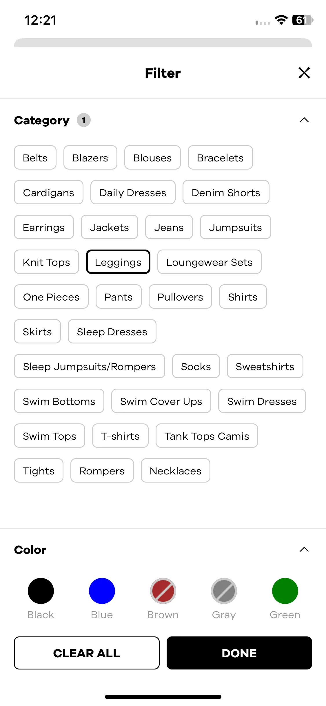The width and height of the screenshot is (326, 706).
Task: Select the Necklaces category chip
Action: [176, 470]
